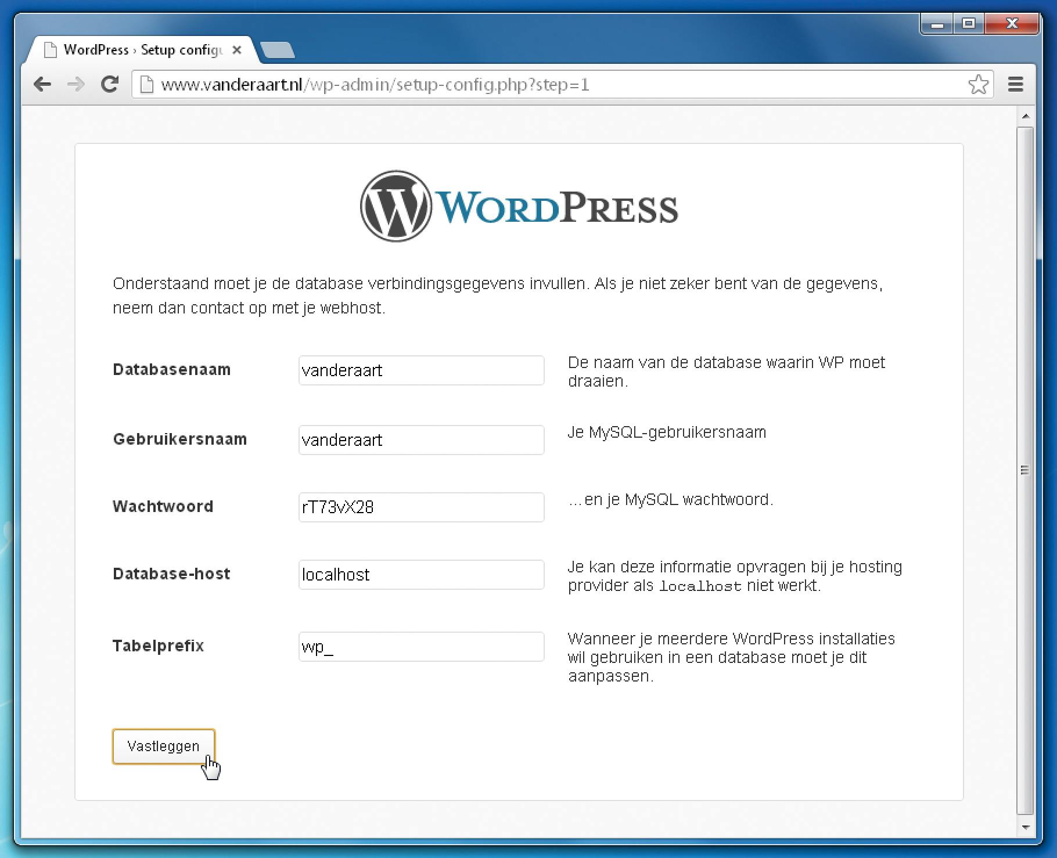Select the Database-host input field
1057x858 pixels.
point(421,575)
